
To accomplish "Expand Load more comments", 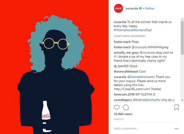I will (x=129, y=36).
